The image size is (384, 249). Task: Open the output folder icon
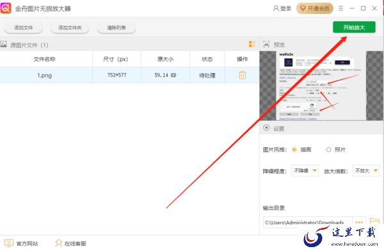click(374, 221)
